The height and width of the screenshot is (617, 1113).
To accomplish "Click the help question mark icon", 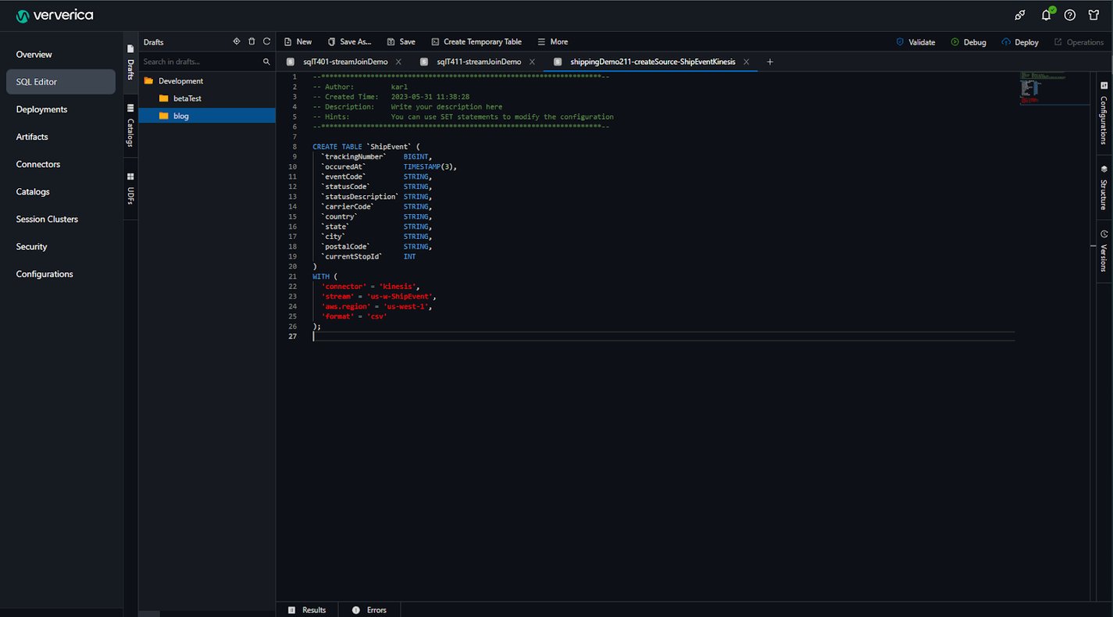I will click(1070, 16).
